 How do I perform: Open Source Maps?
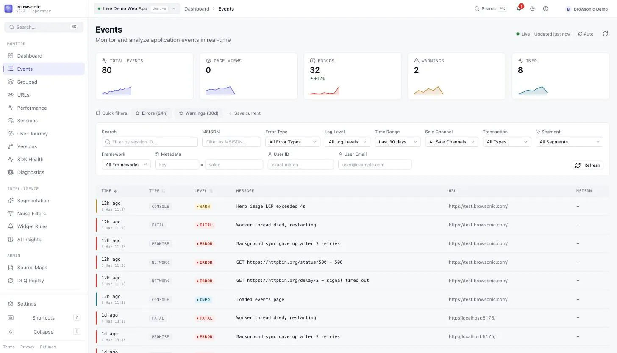point(44,268)
